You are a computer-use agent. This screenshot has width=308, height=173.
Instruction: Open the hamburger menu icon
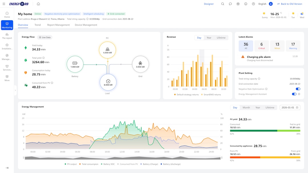point(4,4)
